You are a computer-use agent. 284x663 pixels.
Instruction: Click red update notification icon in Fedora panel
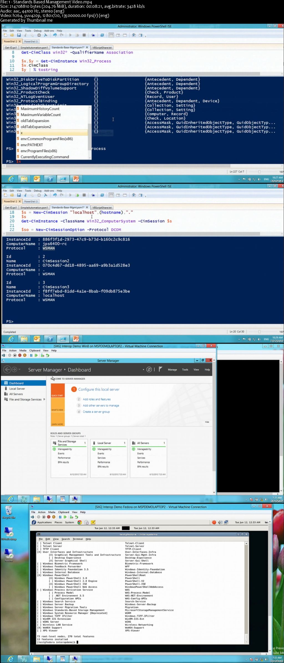pyautogui.click(x=214, y=522)
